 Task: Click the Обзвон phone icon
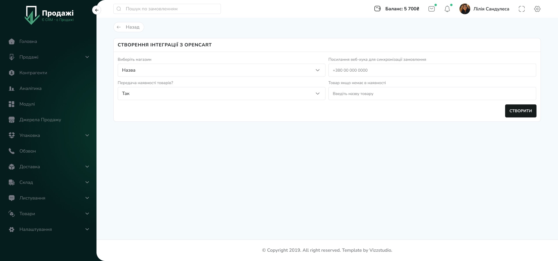12,151
